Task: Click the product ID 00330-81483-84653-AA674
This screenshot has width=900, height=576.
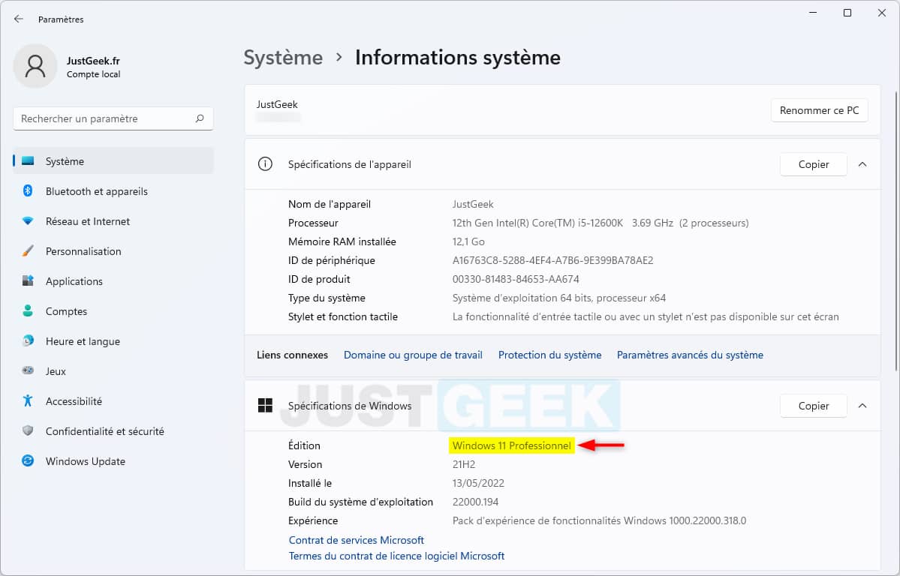Action: tap(516, 279)
